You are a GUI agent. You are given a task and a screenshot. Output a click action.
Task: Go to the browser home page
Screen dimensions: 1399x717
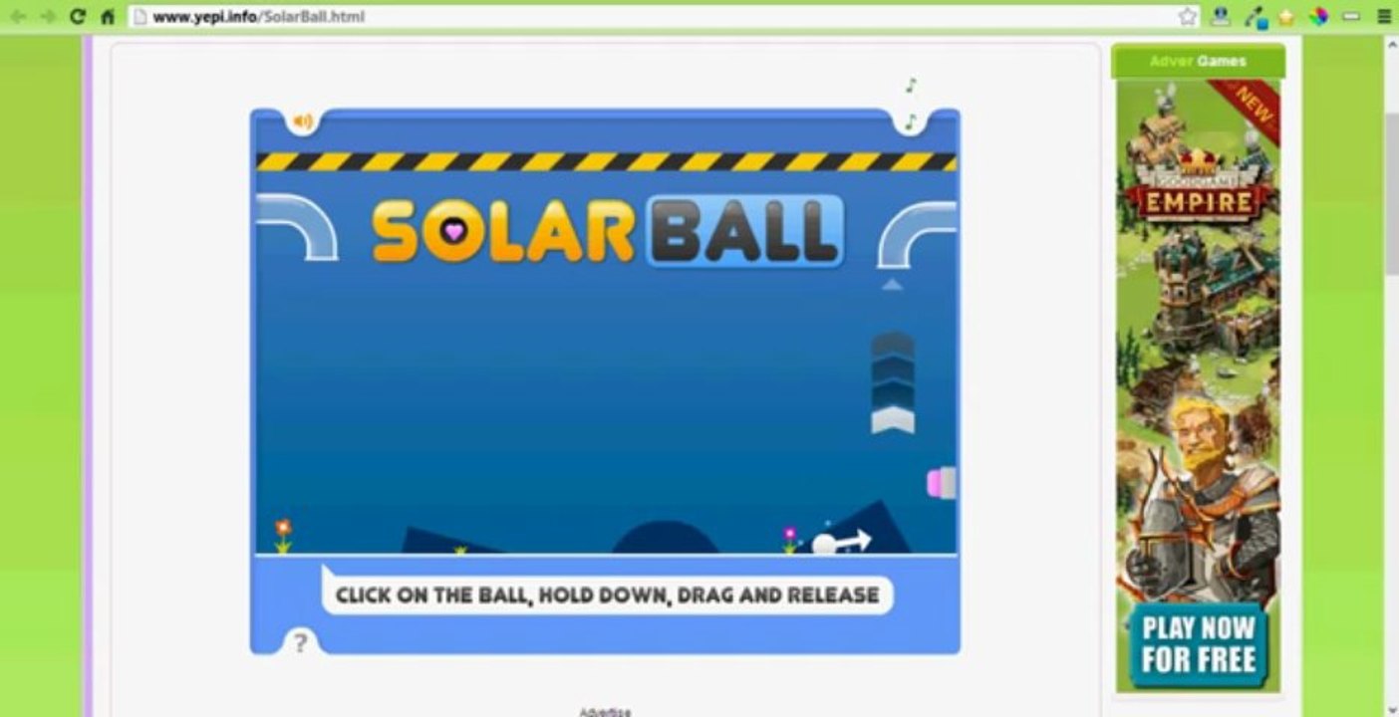point(108,16)
